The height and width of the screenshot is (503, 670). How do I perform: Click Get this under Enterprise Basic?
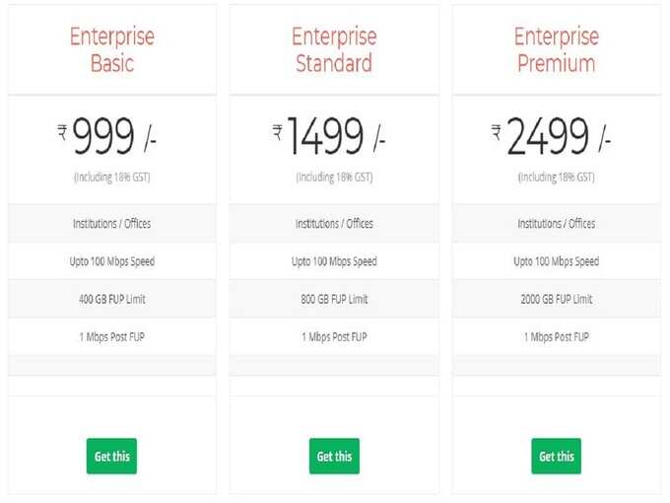point(111,456)
